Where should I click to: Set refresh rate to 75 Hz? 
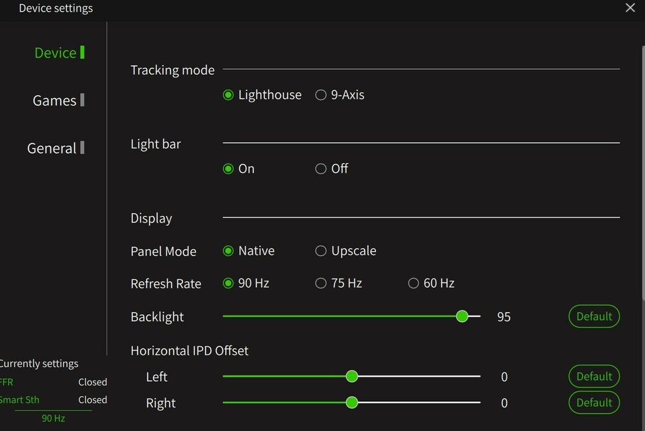pyautogui.click(x=321, y=283)
